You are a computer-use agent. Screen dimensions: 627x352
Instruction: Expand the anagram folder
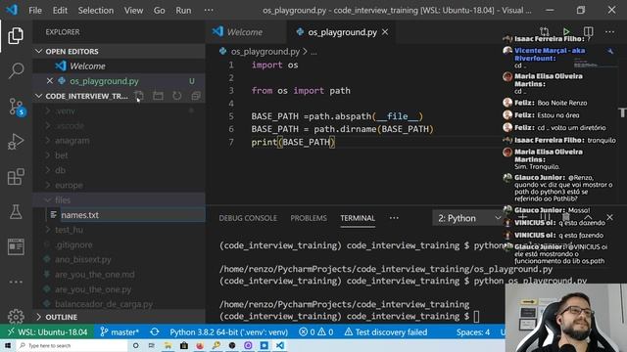(x=120, y=141)
